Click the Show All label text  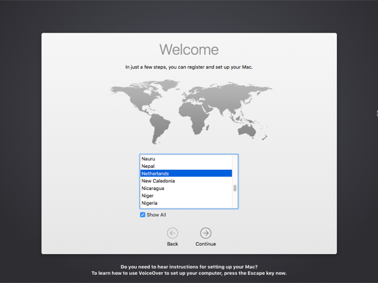tap(156, 215)
